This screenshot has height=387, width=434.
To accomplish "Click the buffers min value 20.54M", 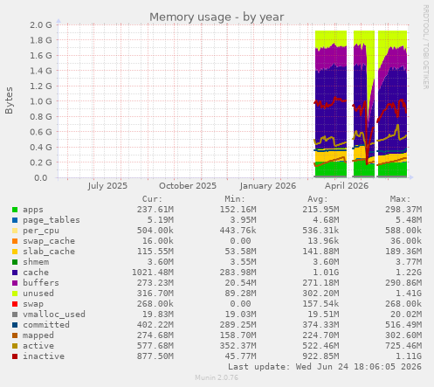I will click(240, 283).
